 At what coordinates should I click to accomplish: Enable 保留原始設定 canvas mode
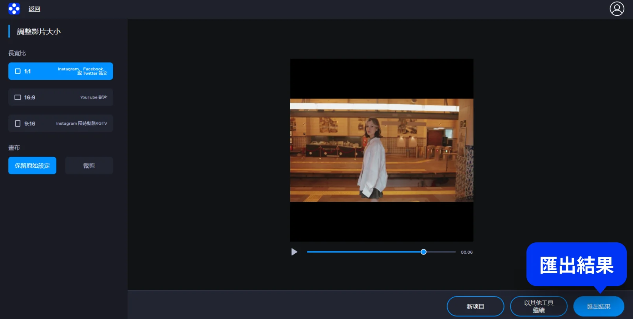(x=32, y=166)
